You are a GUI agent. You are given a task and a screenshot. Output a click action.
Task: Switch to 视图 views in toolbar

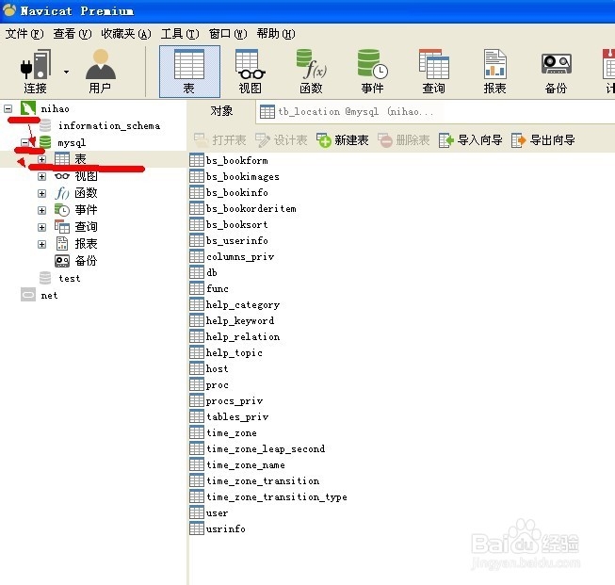click(251, 72)
